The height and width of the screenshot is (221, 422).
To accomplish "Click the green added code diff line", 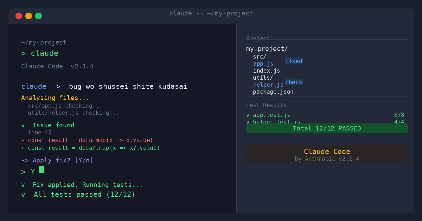I will point(91,148).
